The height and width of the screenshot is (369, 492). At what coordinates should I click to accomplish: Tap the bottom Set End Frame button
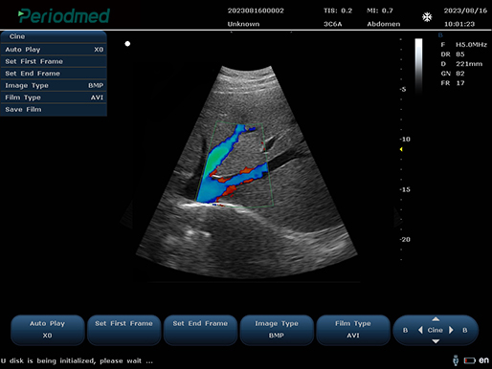click(200, 330)
